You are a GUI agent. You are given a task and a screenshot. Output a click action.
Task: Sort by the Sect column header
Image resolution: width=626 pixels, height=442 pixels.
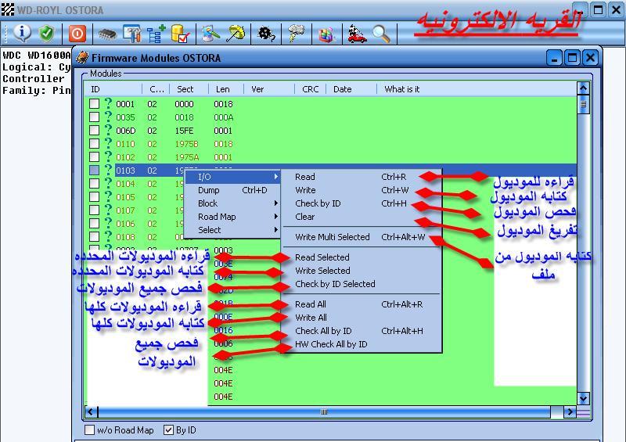click(189, 89)
